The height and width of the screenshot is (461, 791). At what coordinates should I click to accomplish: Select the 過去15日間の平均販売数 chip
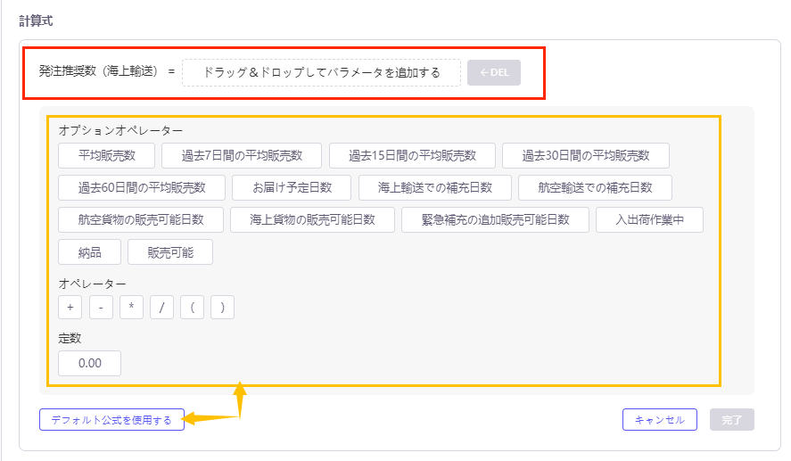click(x=412, y=155)
